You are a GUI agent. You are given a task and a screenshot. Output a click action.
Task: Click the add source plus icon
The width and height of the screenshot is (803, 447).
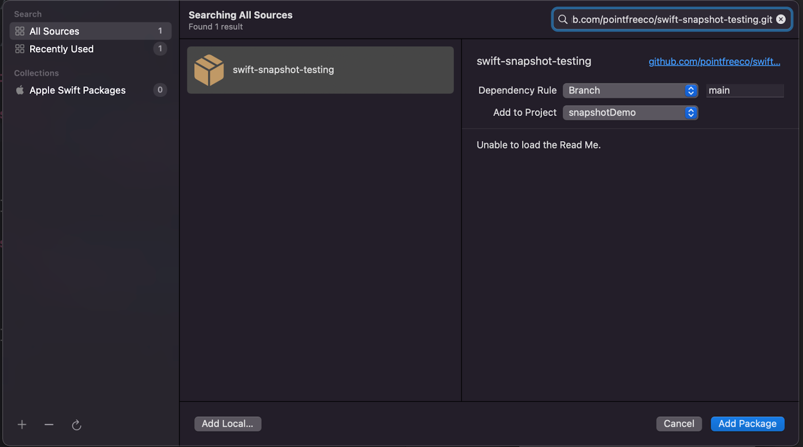22,425
